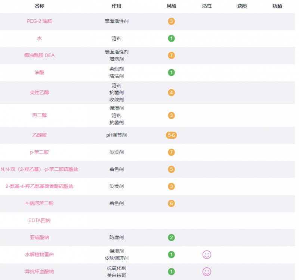This screenshot has height=280, width=299.
Task: Open the 4-氯间苯二酚 ingredient link
Action: (x=39, y=203)
